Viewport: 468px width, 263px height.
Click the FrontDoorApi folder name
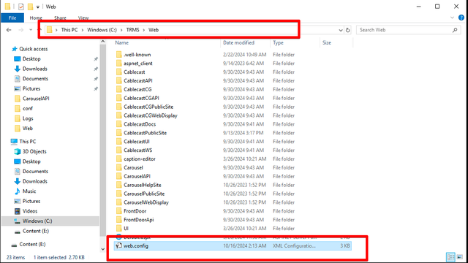click(139, 220)
